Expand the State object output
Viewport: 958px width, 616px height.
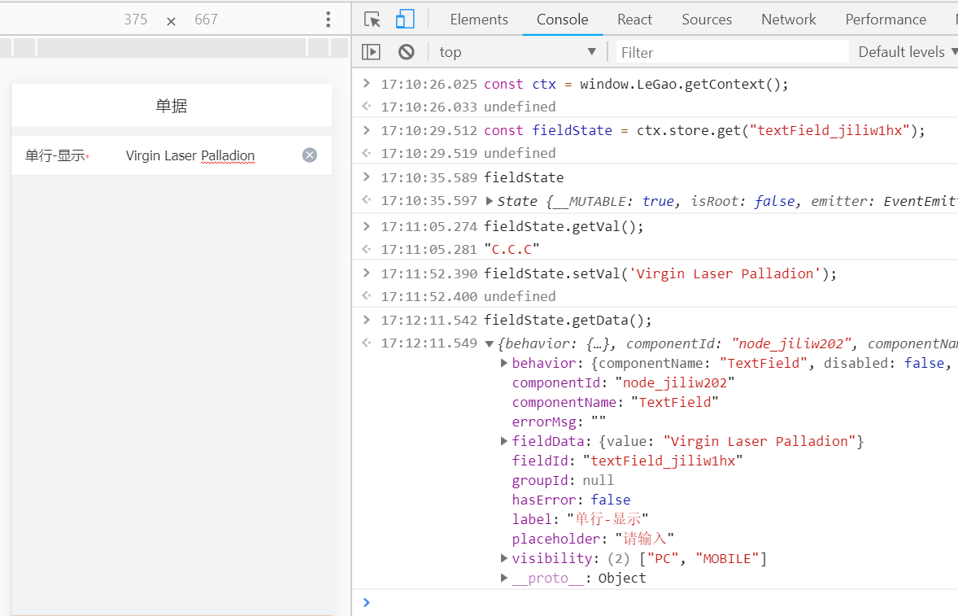pyautogui.click(x=490, y=201)
